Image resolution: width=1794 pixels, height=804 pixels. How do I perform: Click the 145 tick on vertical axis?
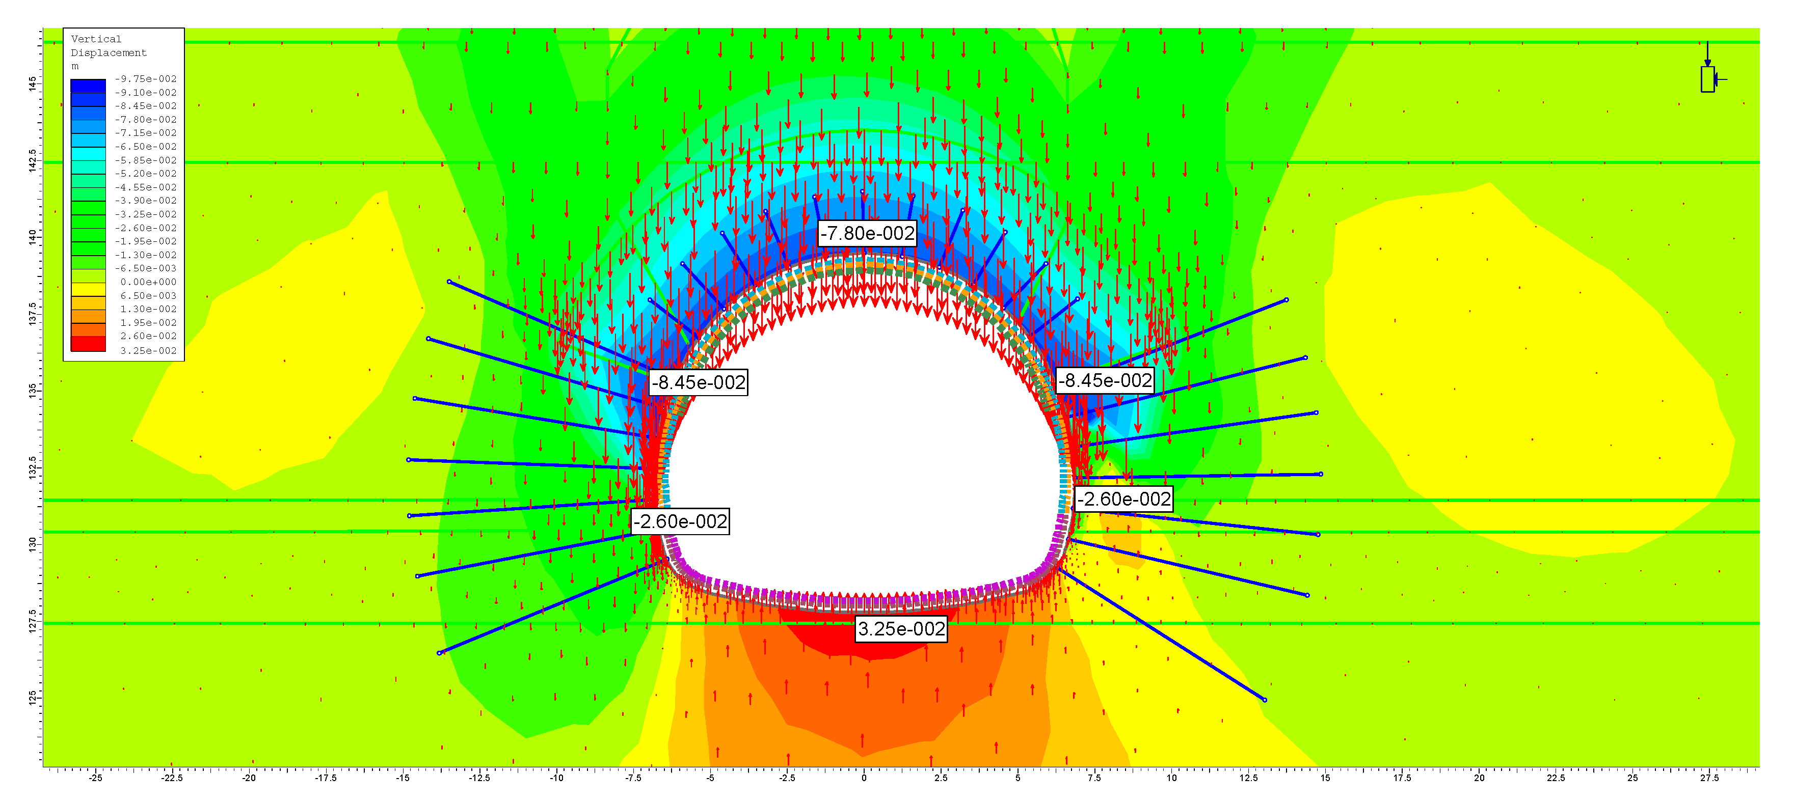tap(33, 84)
